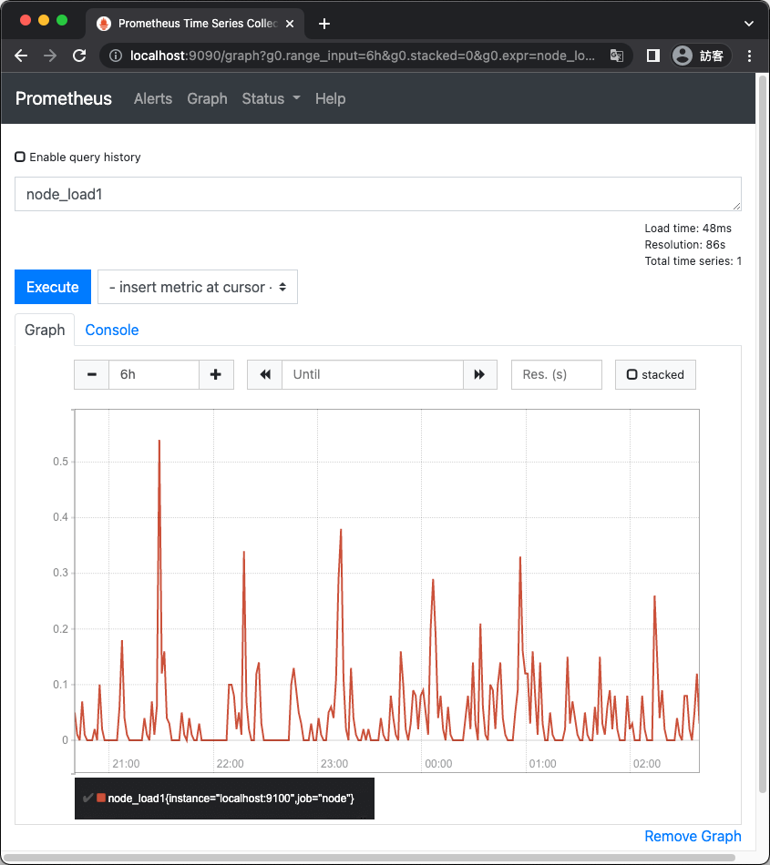Image resolution: width=770 pixels, height=865 pixels.
Task: Click the browser address bar URL
Action: [362, 56]
